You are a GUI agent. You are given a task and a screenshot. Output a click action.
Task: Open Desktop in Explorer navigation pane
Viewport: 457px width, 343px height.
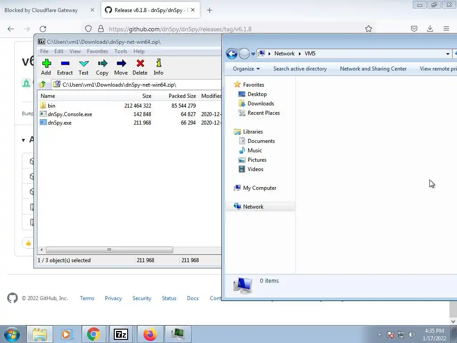point(257,94)
